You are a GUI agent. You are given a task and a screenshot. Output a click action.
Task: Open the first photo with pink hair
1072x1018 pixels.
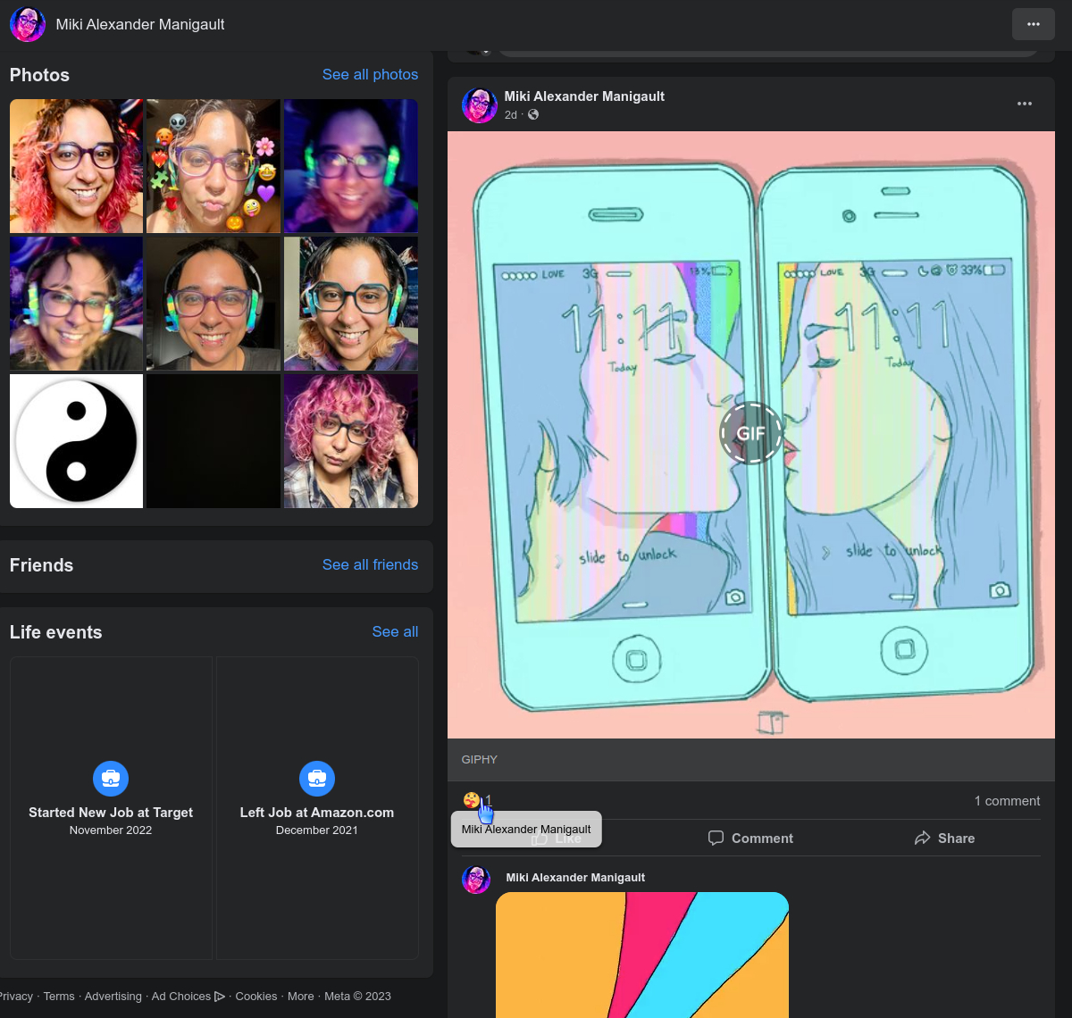pos(76,166)
